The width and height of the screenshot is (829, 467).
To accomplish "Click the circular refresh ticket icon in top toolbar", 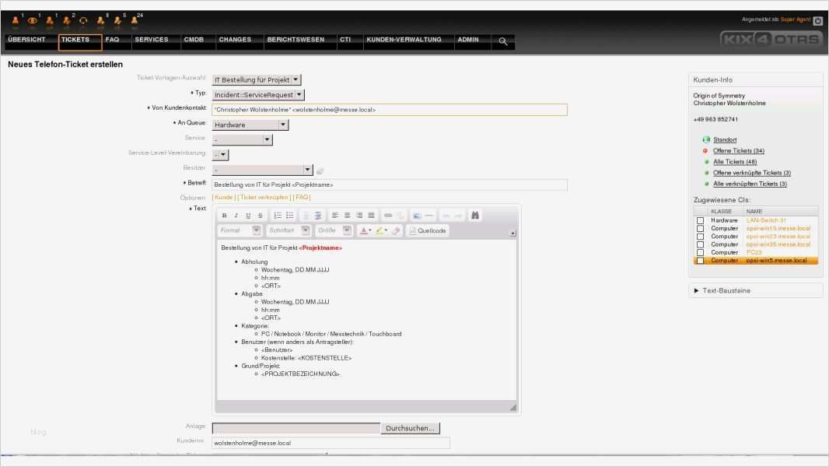I will [x=83, y=21].
